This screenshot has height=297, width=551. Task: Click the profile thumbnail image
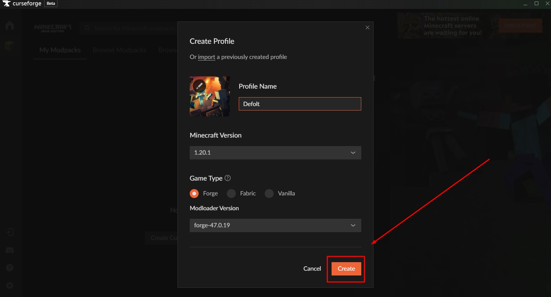tap(210, 96)
